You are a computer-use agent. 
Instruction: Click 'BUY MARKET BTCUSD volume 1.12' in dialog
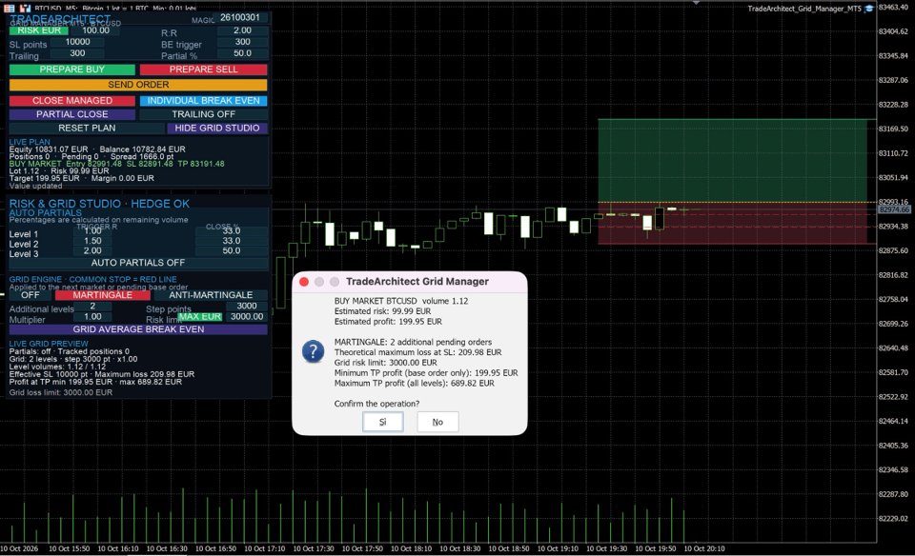(401, 301)
